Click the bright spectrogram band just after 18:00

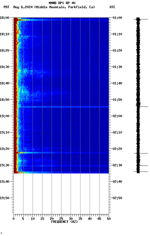pyautogui.click(x=61, y=20)
